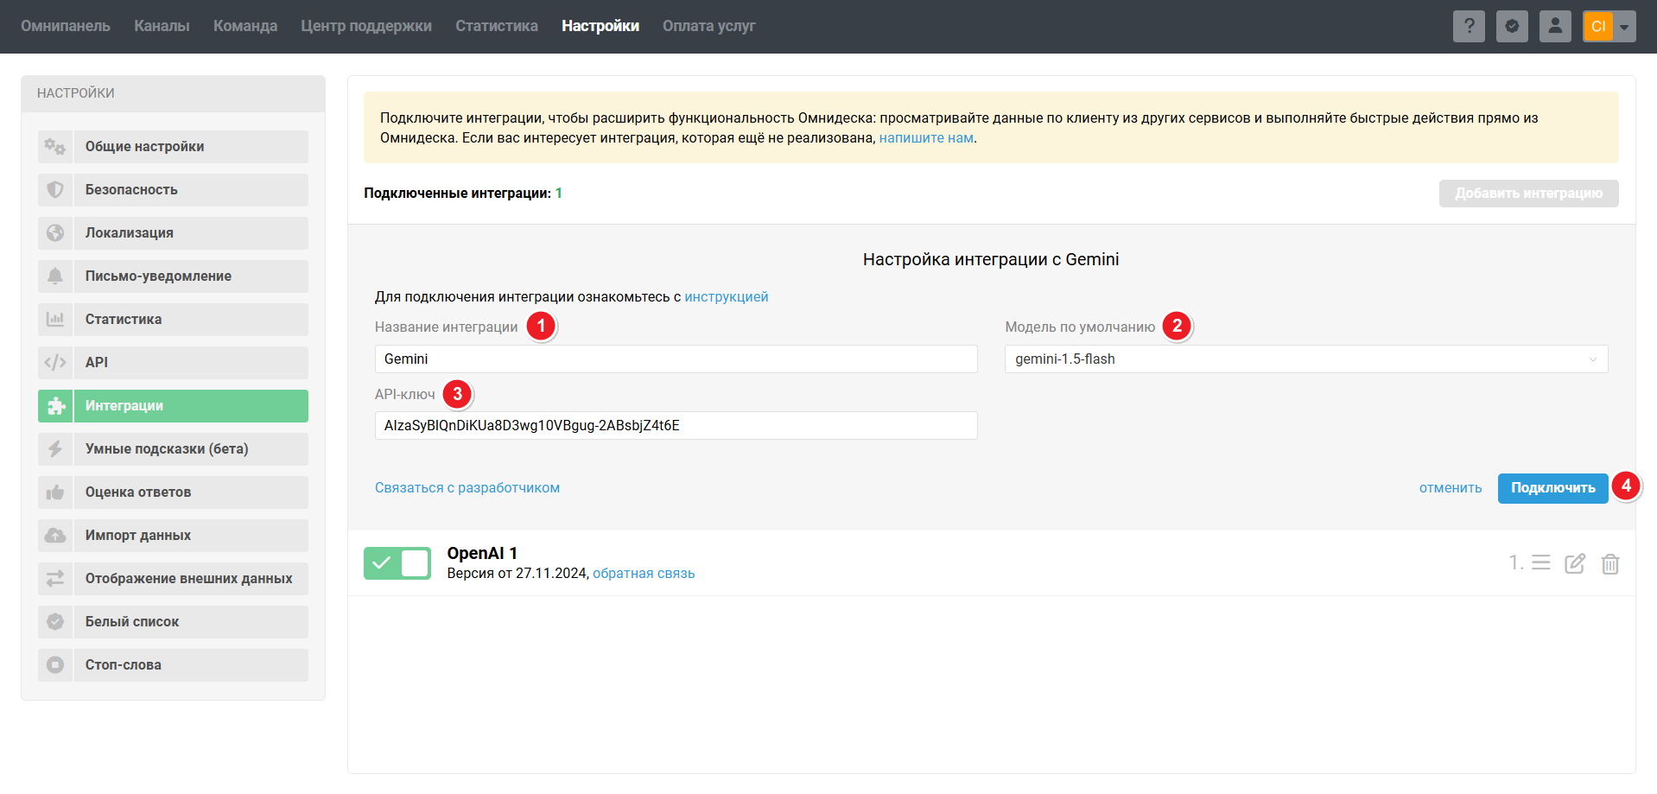
Task: Toggle the OpenAI 1 integration switch
Action: pyautogui.click(x=397, y=563)
